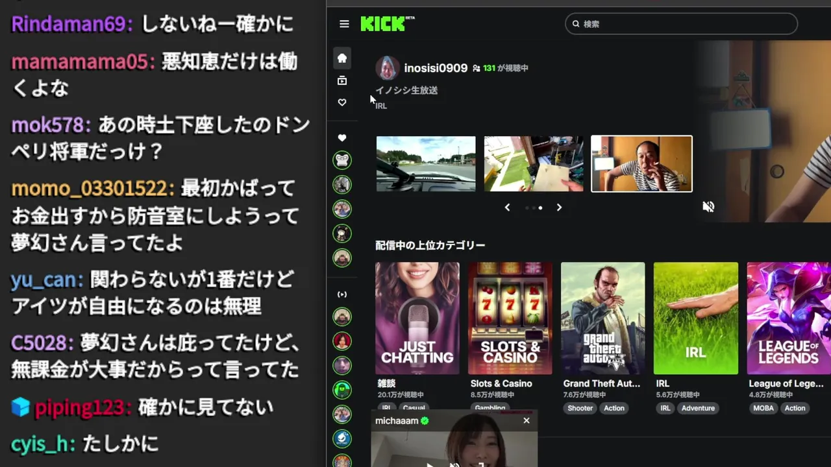Click the 20.1万が視聴中 viewer count
831x467 pixels.
401,395
